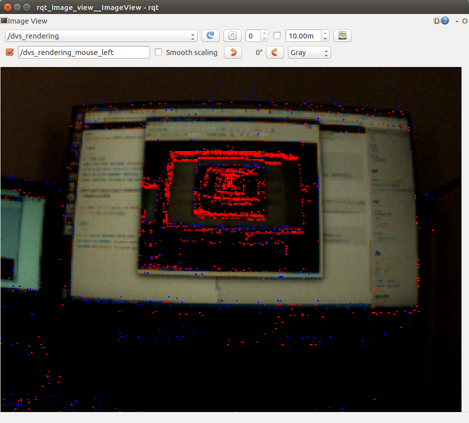Image resolution: width=469 pixels, height=423 pixels.
Task: Rotate image counter-clockwise
Action: click(233, 52)
